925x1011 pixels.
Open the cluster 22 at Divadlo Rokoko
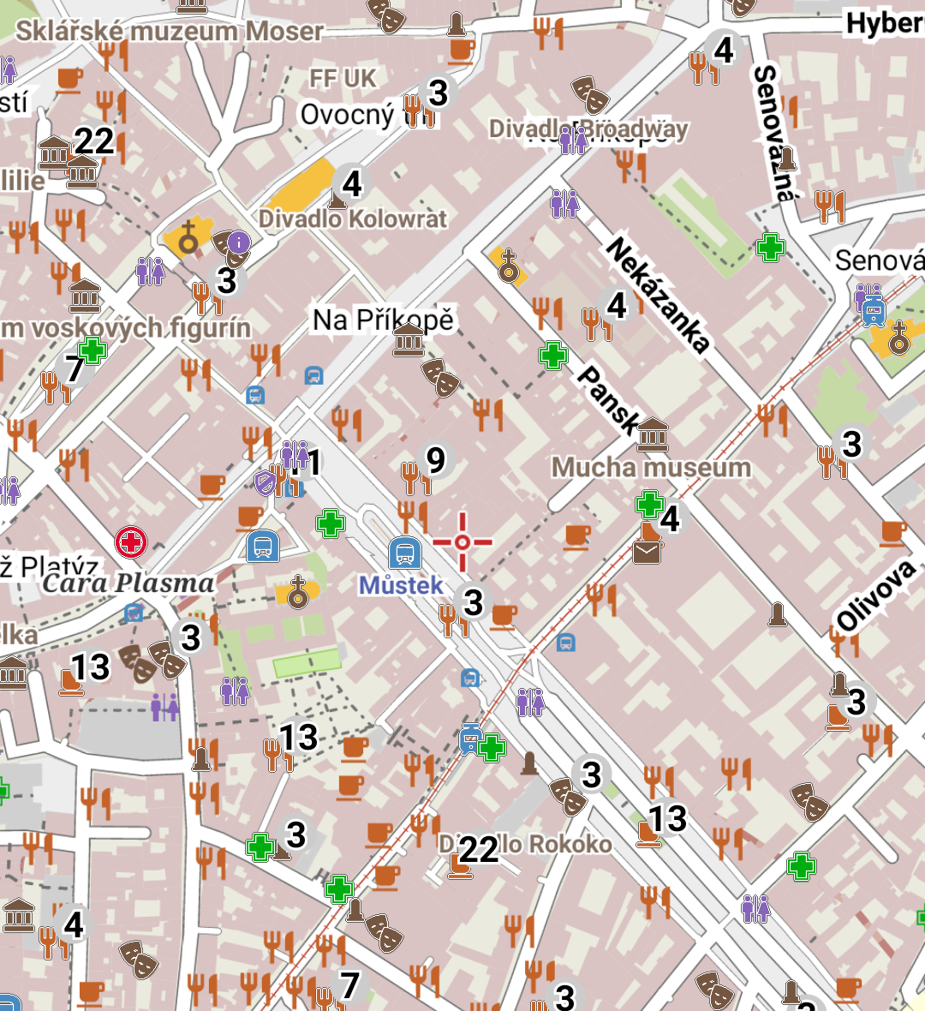point(478,850)
